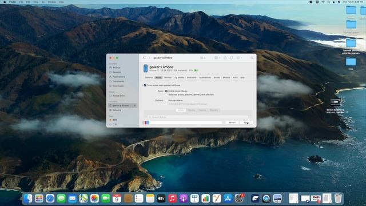Click the Finder forward arrow
The width and height of the screenshot is (366, 206).
pyautogui.click(x=149, y=58)
